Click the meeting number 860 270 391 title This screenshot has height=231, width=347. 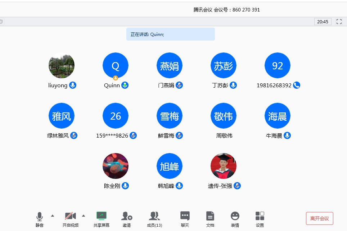[x=227, y=10]
